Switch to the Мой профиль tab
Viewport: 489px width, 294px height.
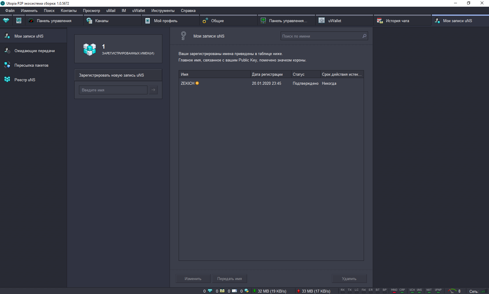click(x=170, y=21)
